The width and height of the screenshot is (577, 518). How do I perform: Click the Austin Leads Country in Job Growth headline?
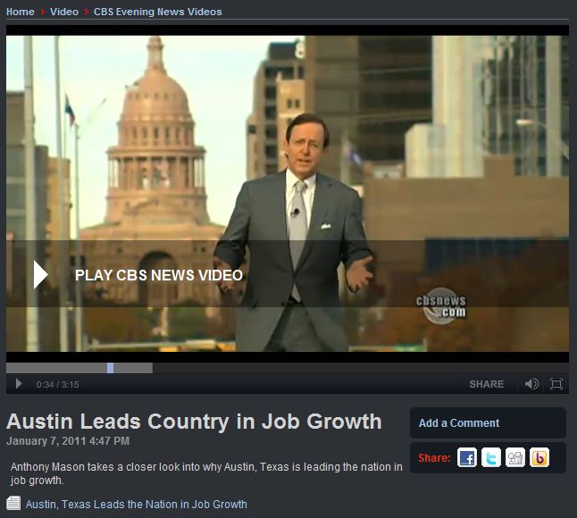(194, 422)
